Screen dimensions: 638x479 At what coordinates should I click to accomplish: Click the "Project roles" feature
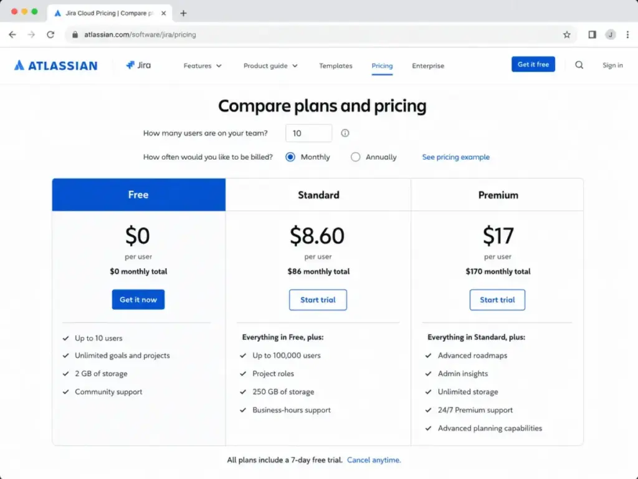coord(273,374)
